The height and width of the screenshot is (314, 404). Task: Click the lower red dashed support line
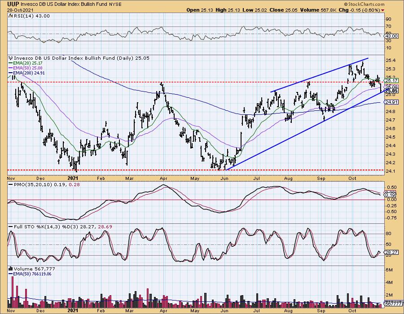click(195, 170)
